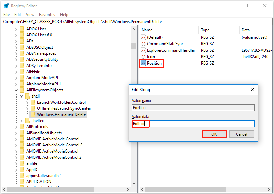Click the ADOX.User.6.0 folder icon
The height and width of the screenshot is (194, 274).
pyautogui.click(x=22, y=35)
